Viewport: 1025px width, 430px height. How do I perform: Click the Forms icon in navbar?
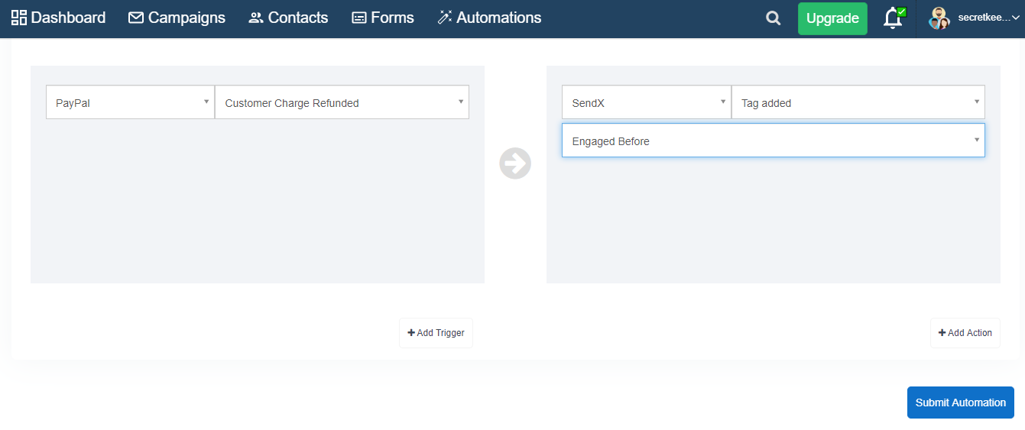[x=359, y=18]
